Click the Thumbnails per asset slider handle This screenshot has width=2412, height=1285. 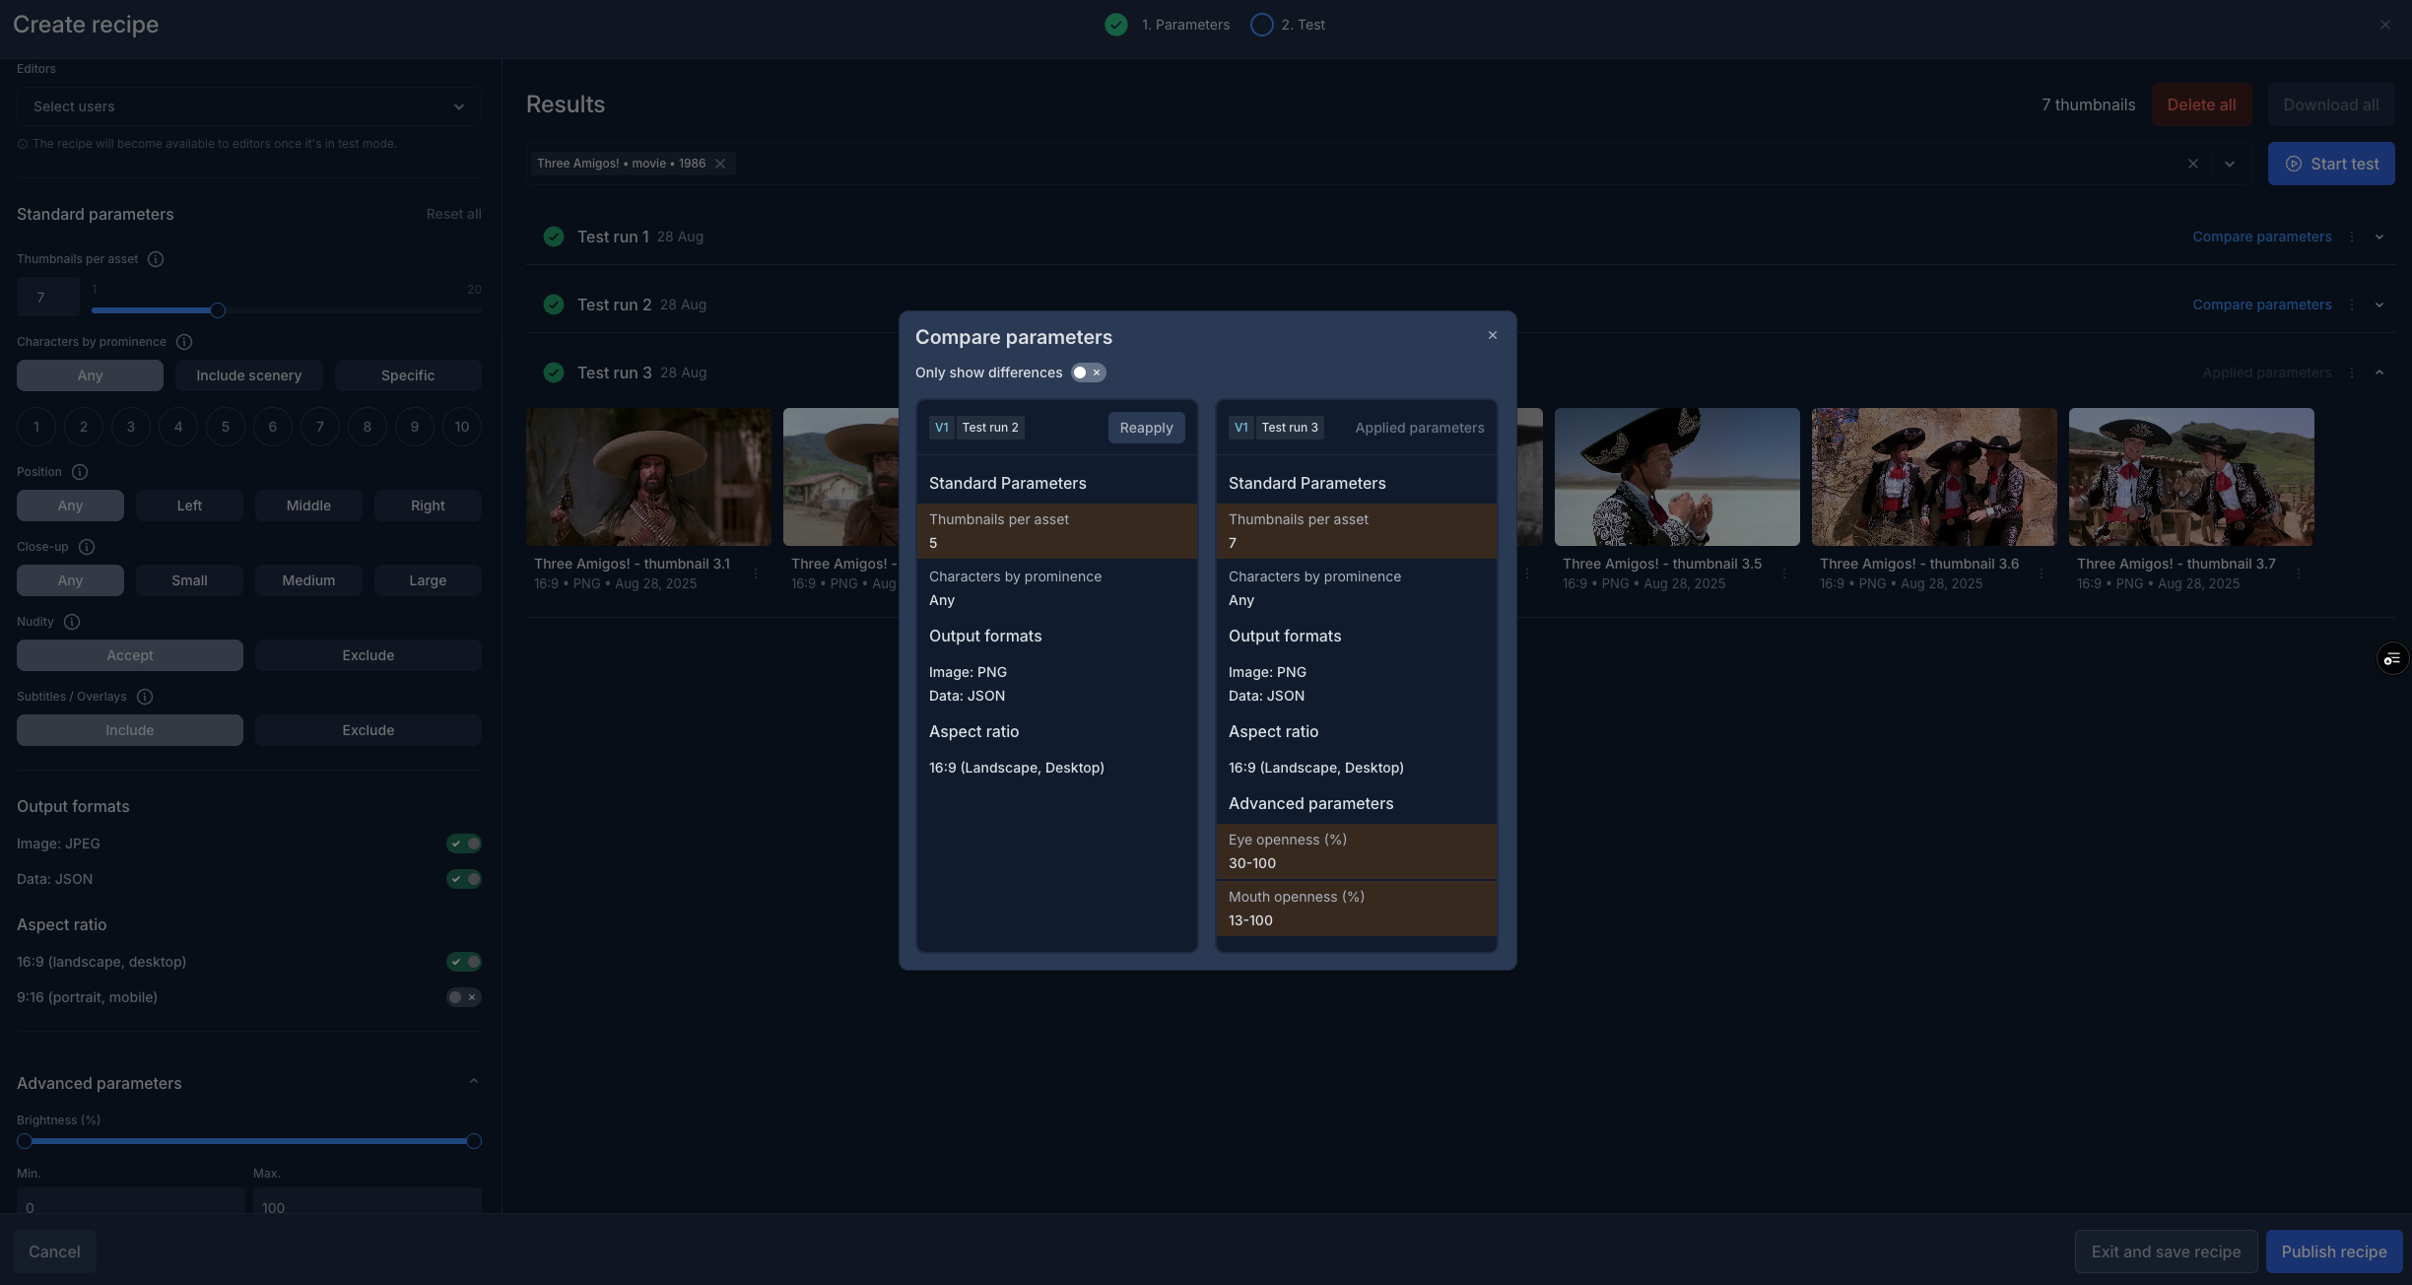pyautogui.click(x=218, y=310)
